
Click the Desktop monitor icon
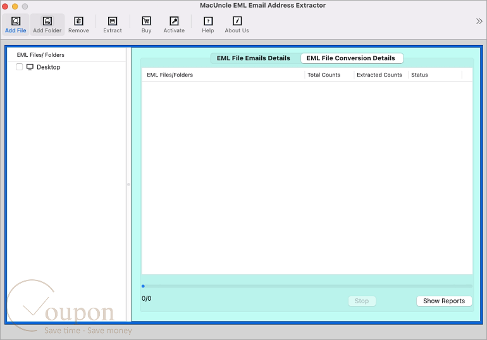coord(30,67)
